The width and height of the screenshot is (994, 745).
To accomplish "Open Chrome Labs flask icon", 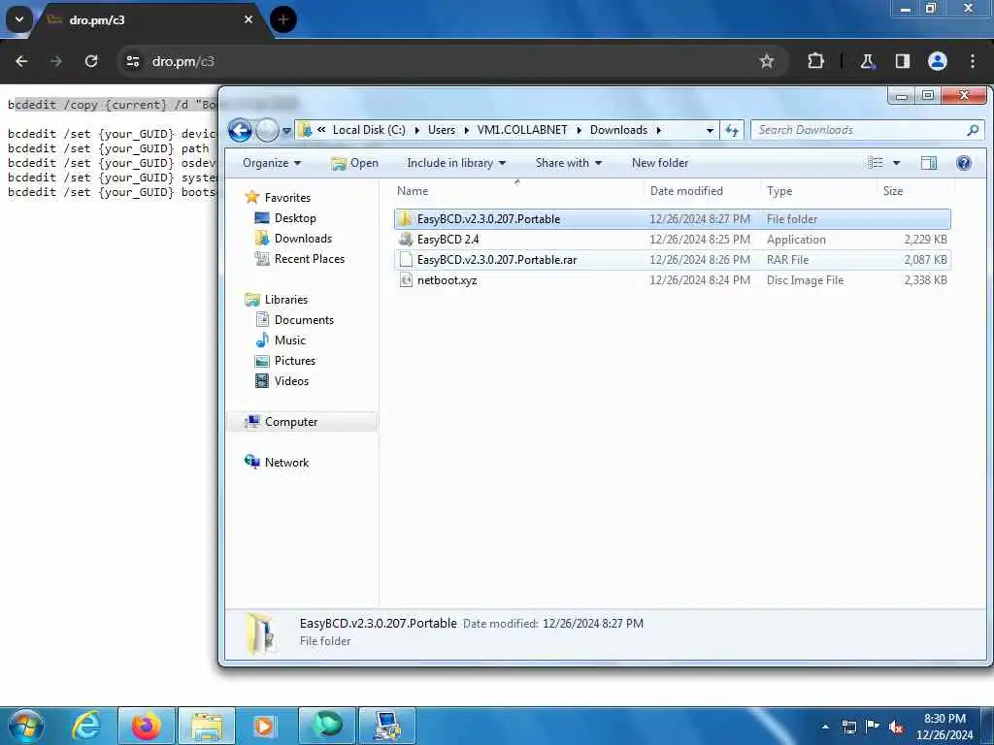I will pyautogui.click(x=867, y=61).
